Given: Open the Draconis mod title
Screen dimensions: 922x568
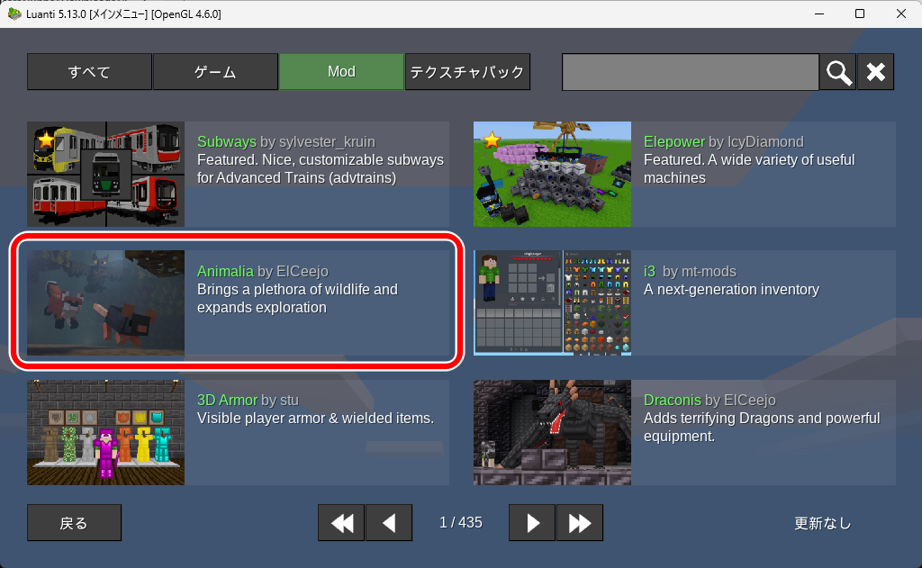Looking at the screenshot, I should tap(672, 400).
